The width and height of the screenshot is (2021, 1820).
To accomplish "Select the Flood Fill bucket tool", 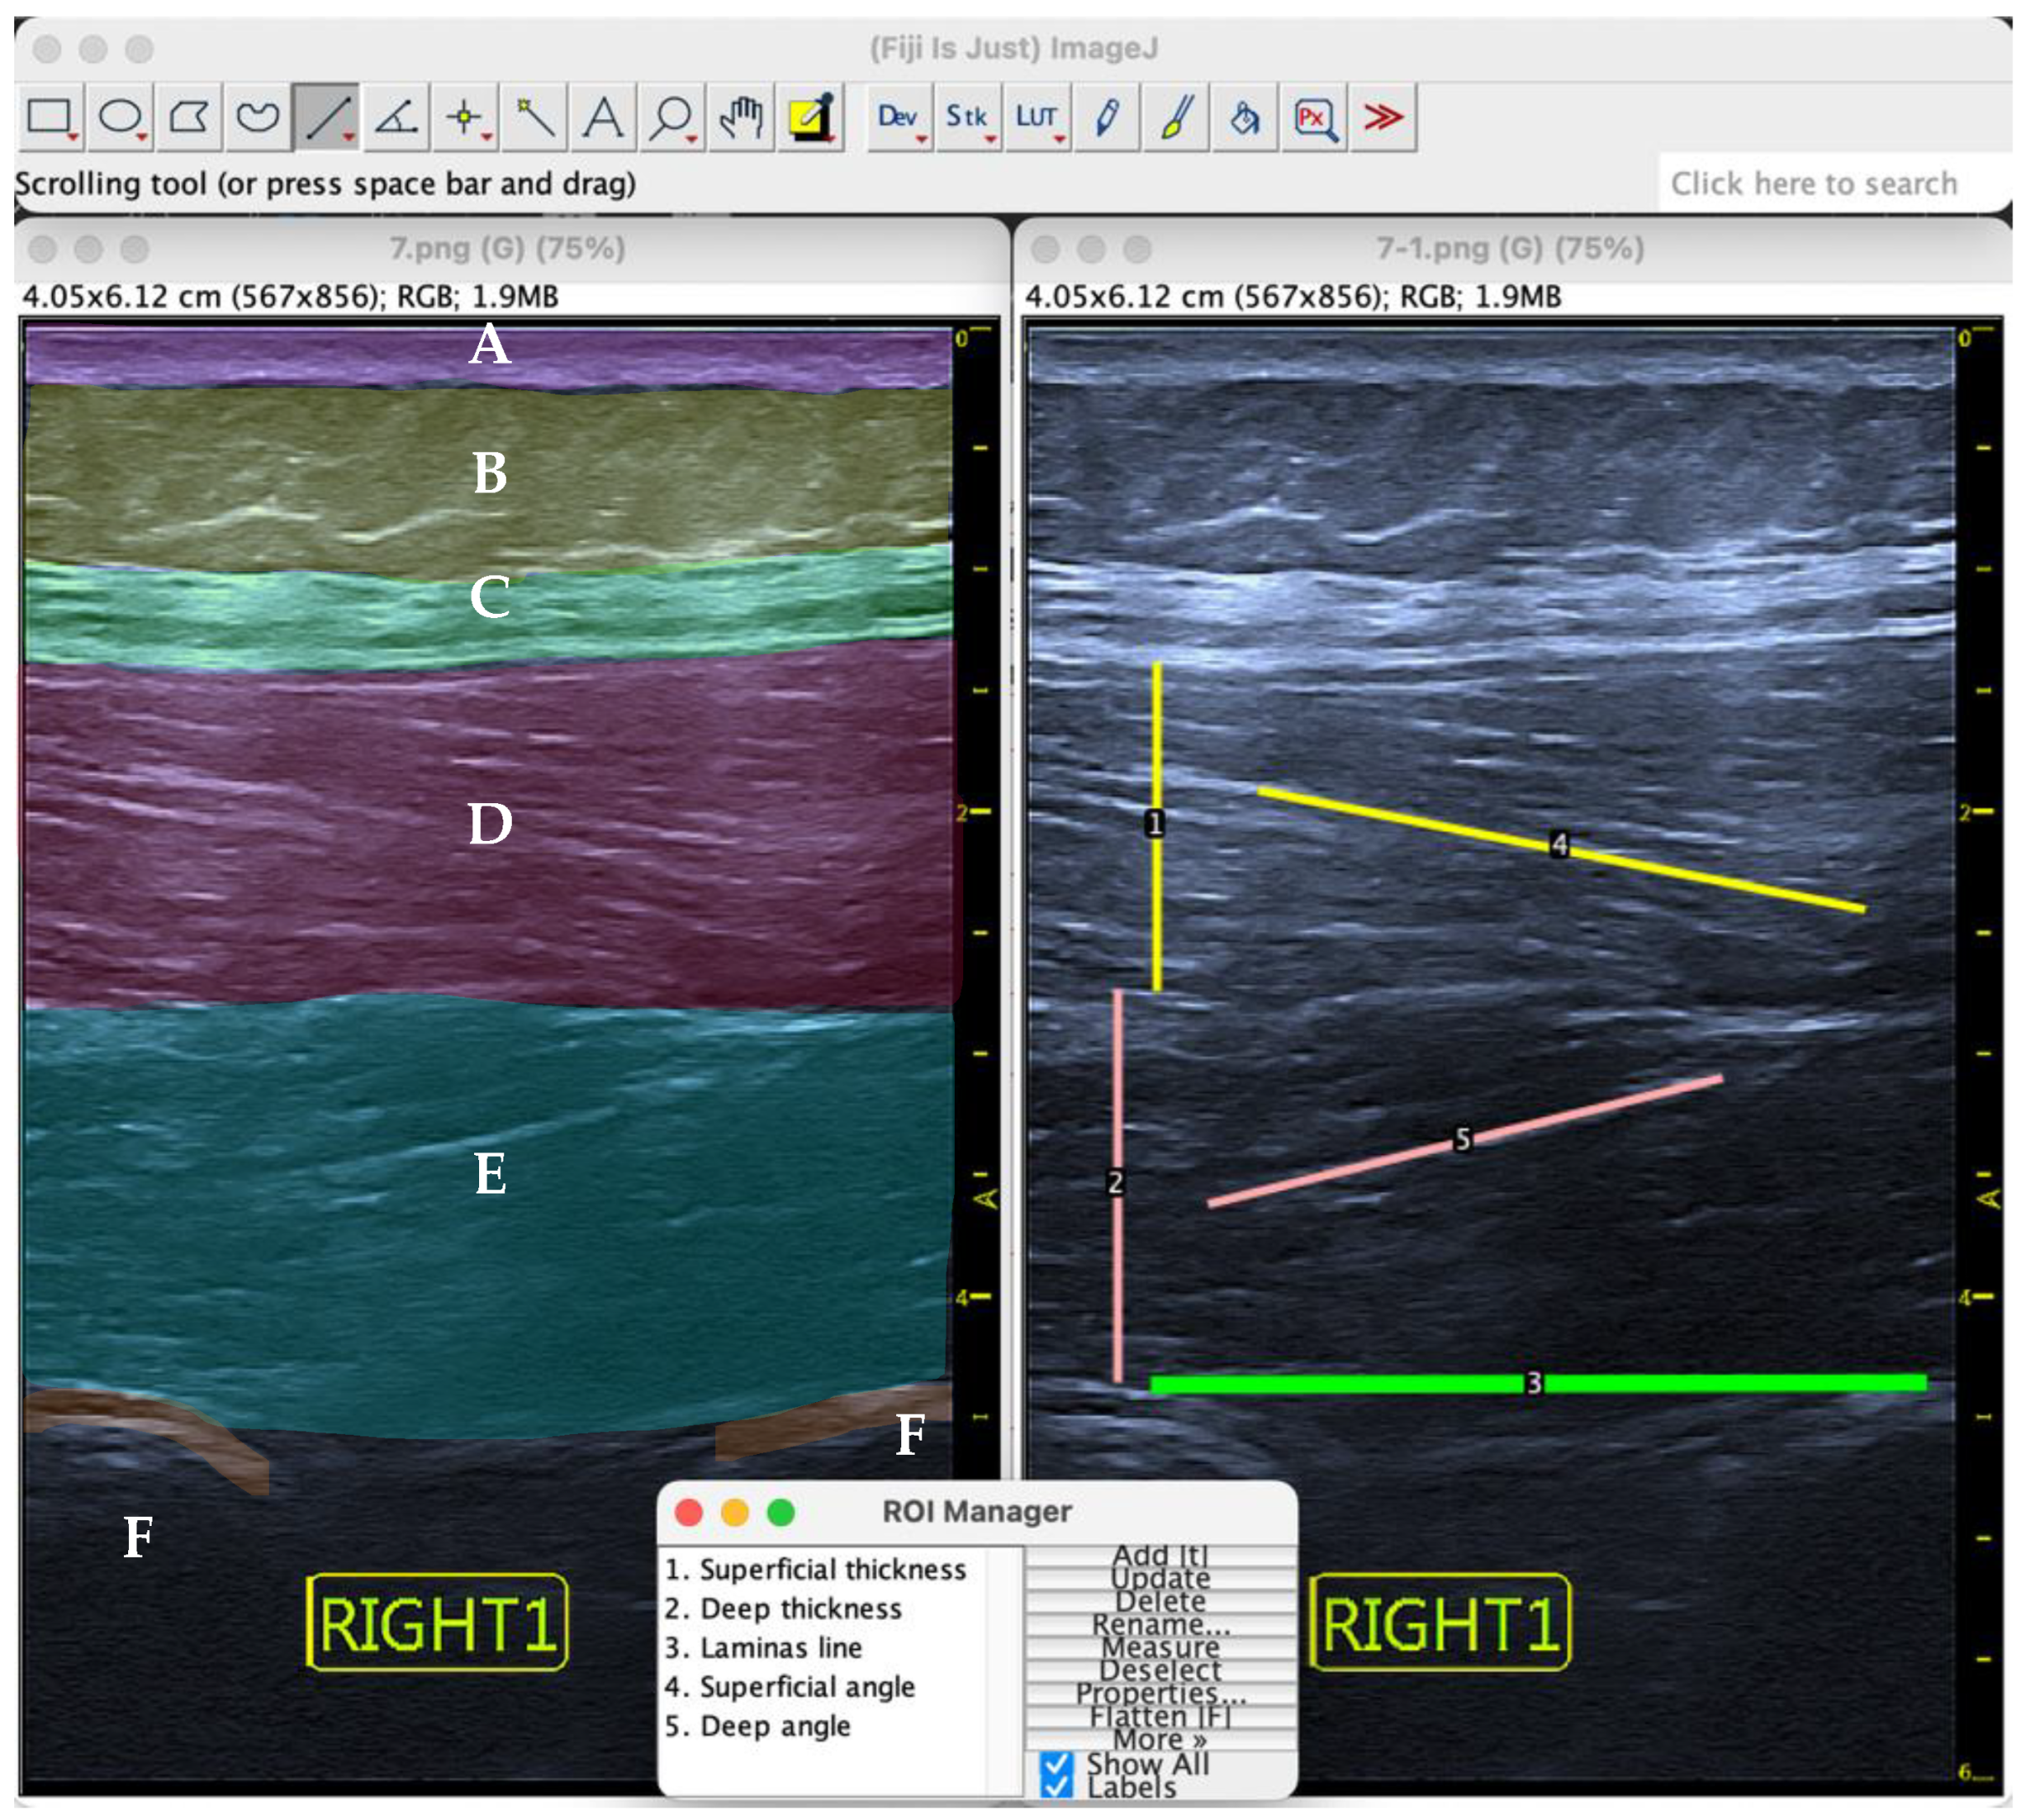I will tap(1243, 117).
